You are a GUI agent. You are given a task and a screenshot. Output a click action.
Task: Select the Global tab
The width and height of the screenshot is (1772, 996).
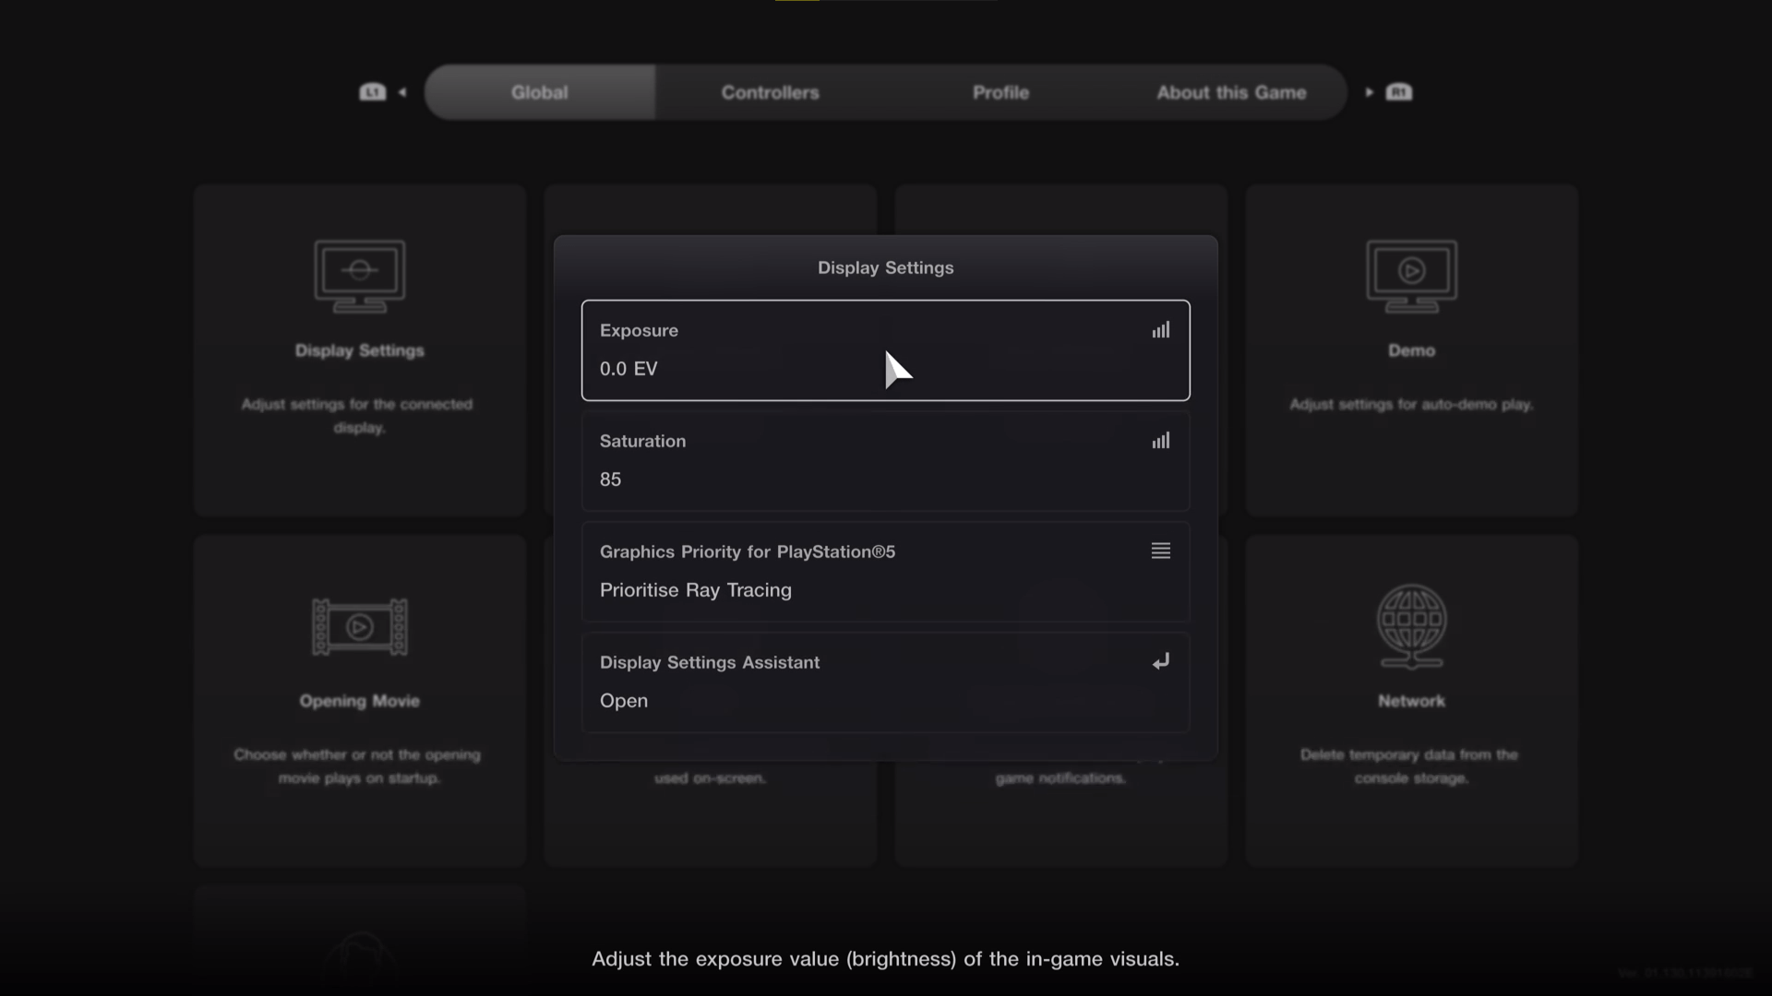point(540,92)
